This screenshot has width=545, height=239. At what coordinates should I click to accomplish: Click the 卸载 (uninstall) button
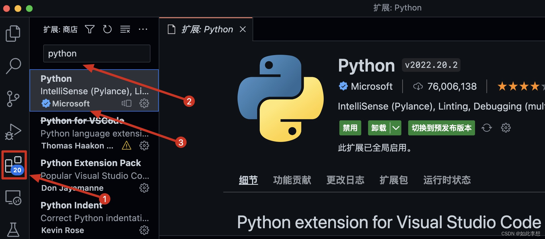[379, 128]
